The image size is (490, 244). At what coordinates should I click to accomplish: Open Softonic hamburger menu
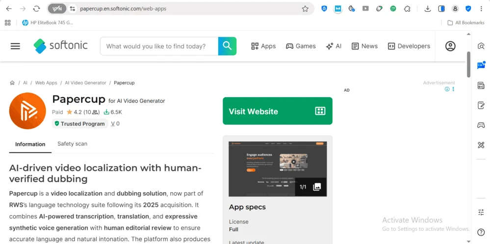15,46
